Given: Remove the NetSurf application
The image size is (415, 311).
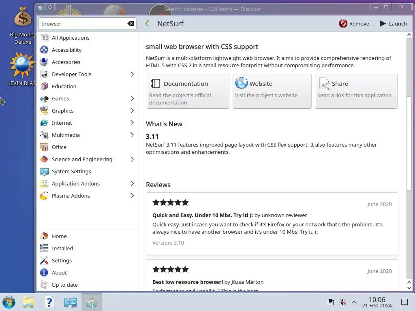Looking at the screenshot, I should [354, 23].
